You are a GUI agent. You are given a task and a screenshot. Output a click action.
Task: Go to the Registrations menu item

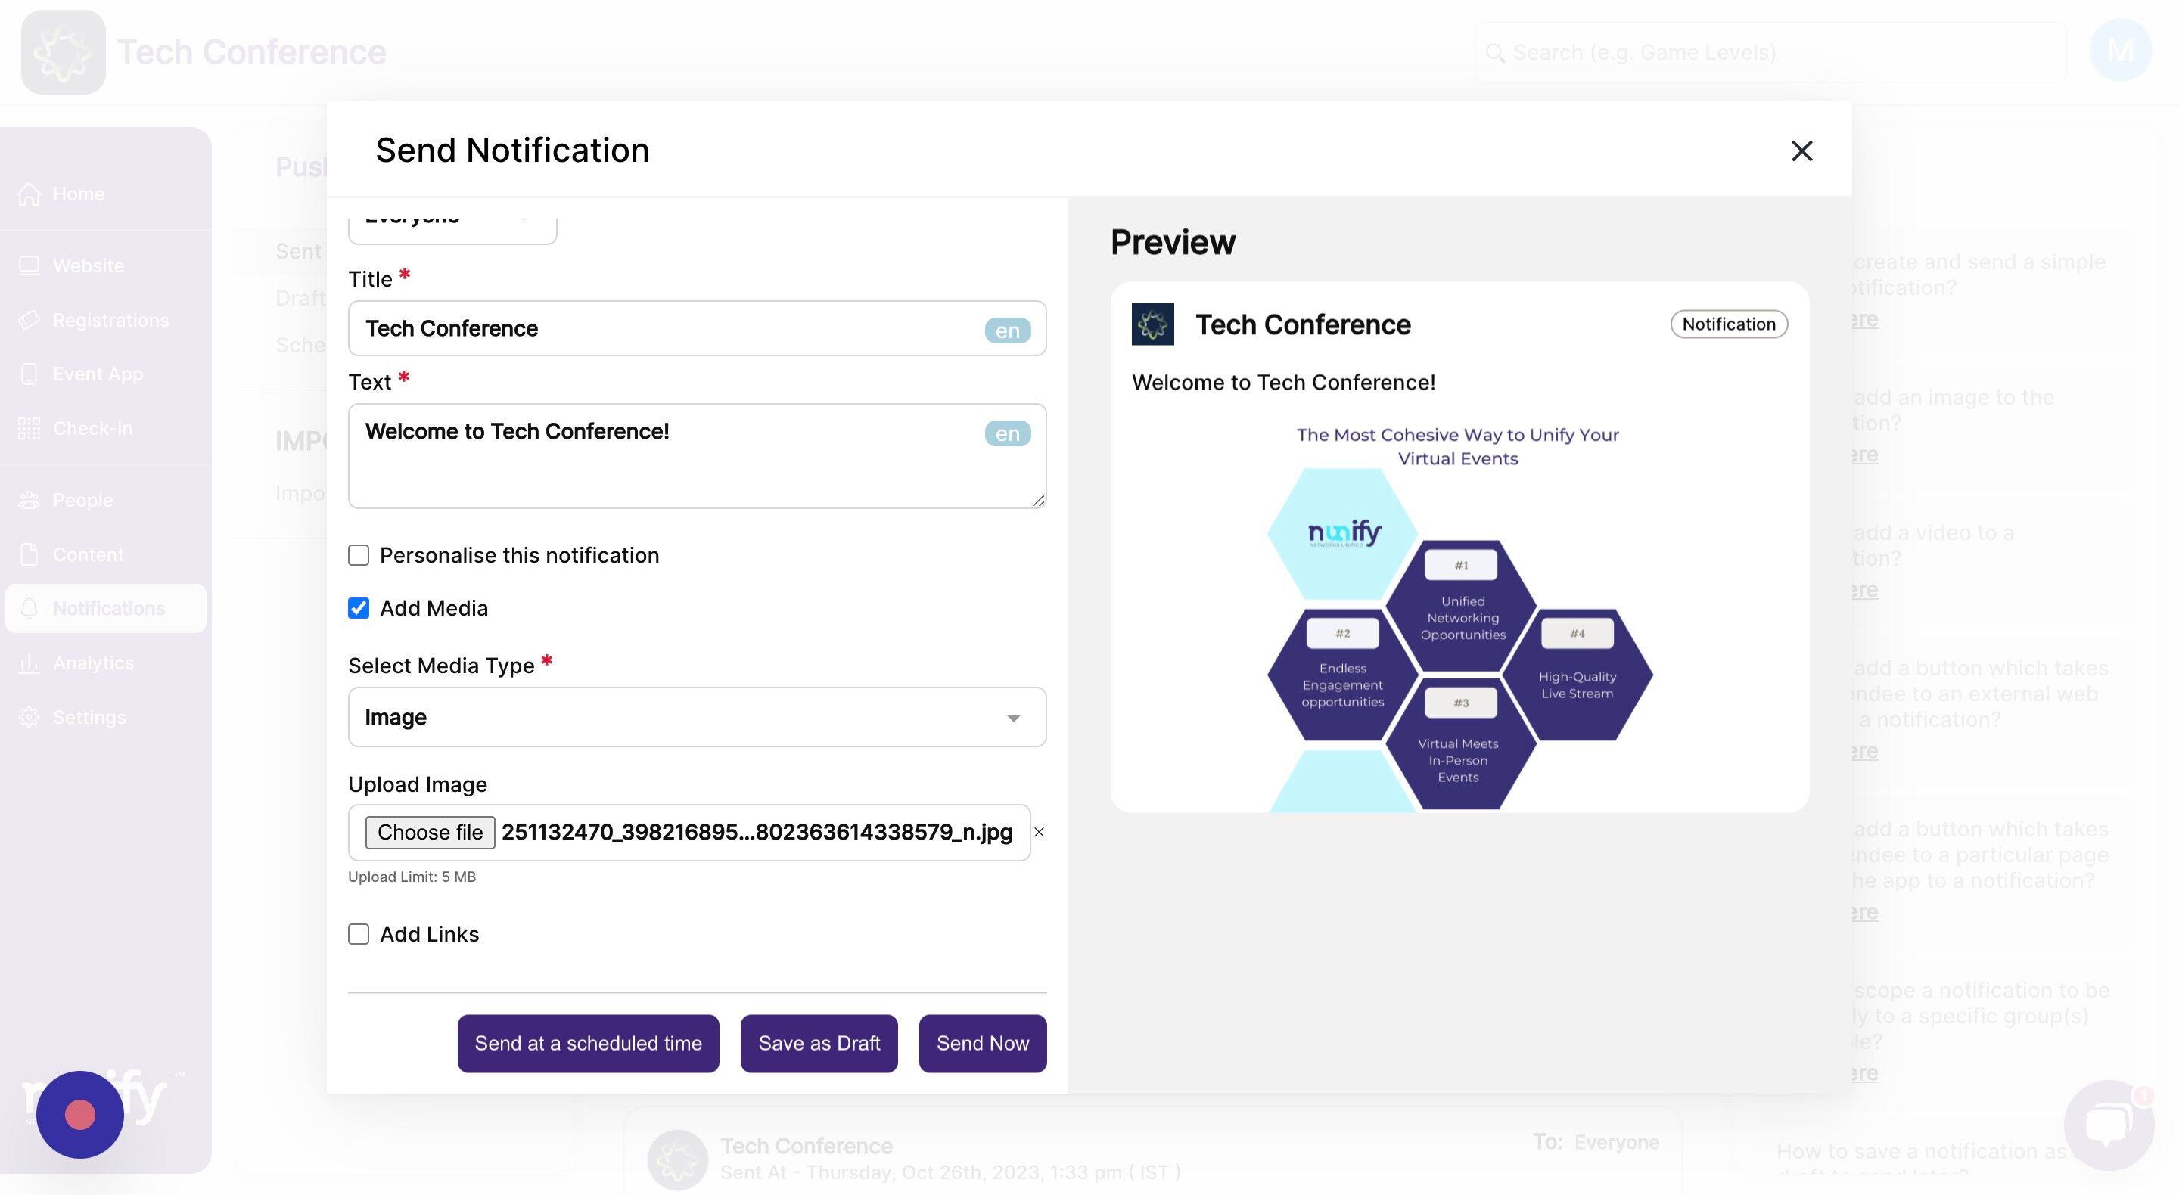[x=110, y=321]
